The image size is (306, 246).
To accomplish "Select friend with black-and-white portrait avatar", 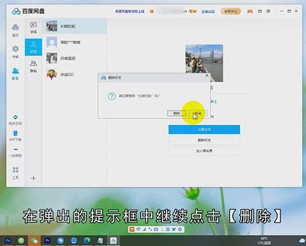I will pyautogui.click(x=74, y=58).
